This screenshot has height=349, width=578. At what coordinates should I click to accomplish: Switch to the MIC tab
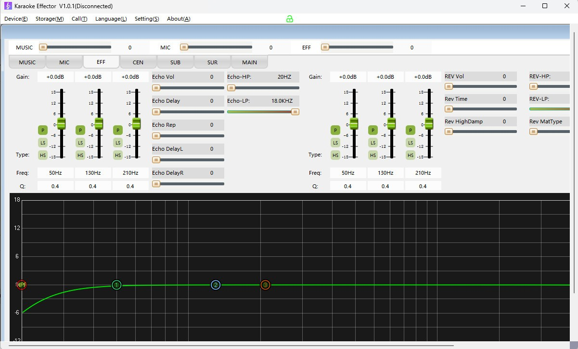click(64, 62)
